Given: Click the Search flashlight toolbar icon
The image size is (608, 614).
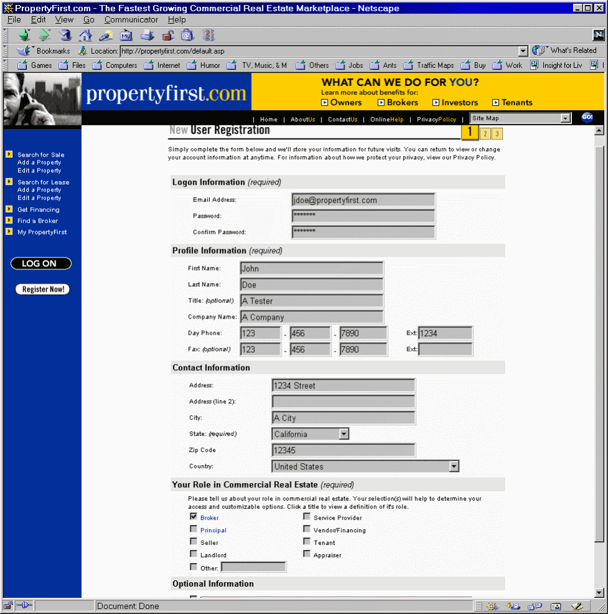Looking at the screenshot, I should [106, 36].
